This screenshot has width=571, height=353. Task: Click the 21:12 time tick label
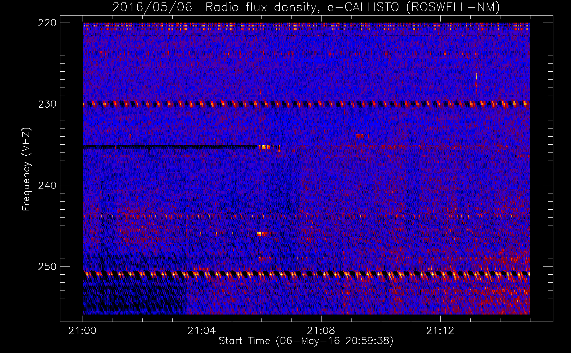[440, 331]
